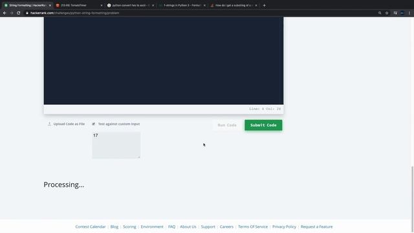Click the Line/Col status indicator under editor

(265, 109)
